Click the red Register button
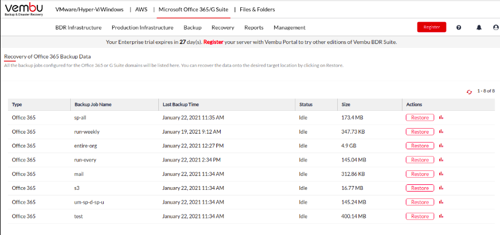Image resolution: width=500 pixels, height=235 pixels. pos(432,27)
